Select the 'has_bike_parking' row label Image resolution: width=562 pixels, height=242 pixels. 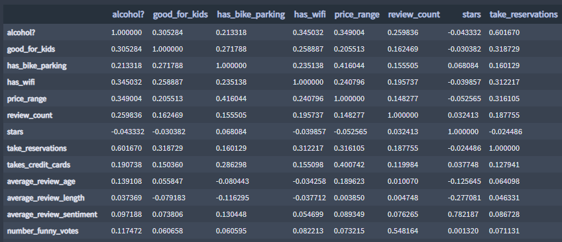point(36,65)
